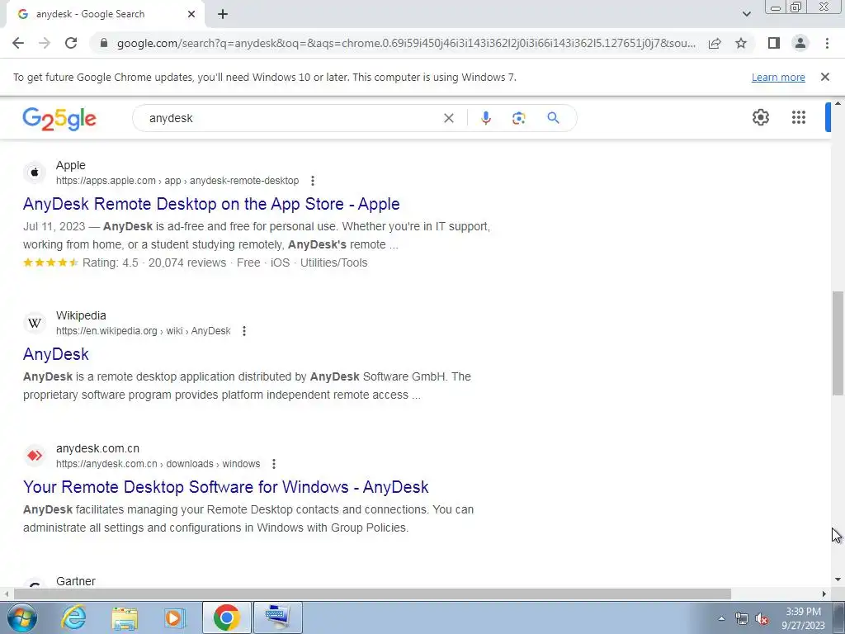Image resolution: width=845 pixels, height=634 pixels.
Task: Dismiss the Windows 7 update notice
Action: click(x=825, y=77)
